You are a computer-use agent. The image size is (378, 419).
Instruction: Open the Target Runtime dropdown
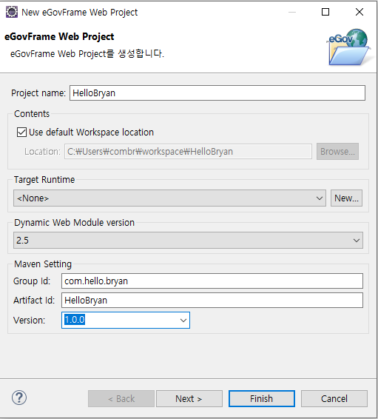pos(169,198)
